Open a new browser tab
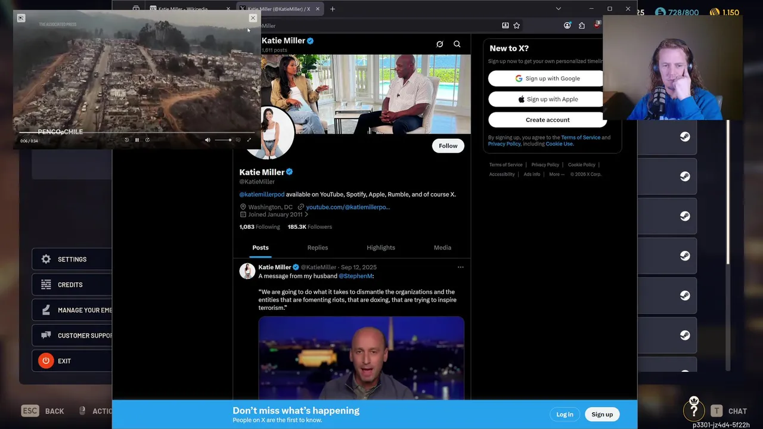The width and height of the screenshot is (763, 429). (x=333, y=9)
